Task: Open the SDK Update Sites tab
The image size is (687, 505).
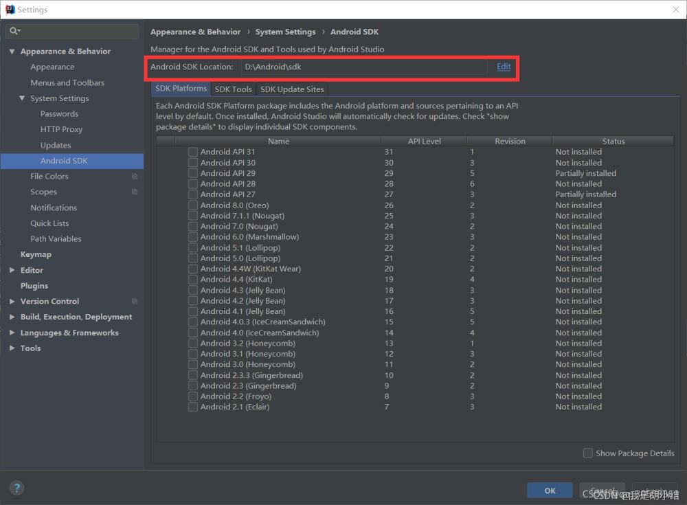Action: tap(292, 89)
